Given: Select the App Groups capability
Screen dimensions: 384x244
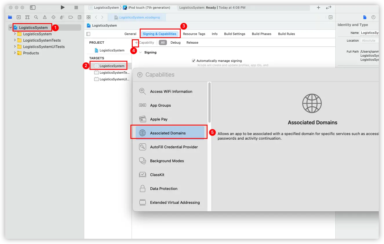Looking at the screenshot, I should click(x=170, y=105).
